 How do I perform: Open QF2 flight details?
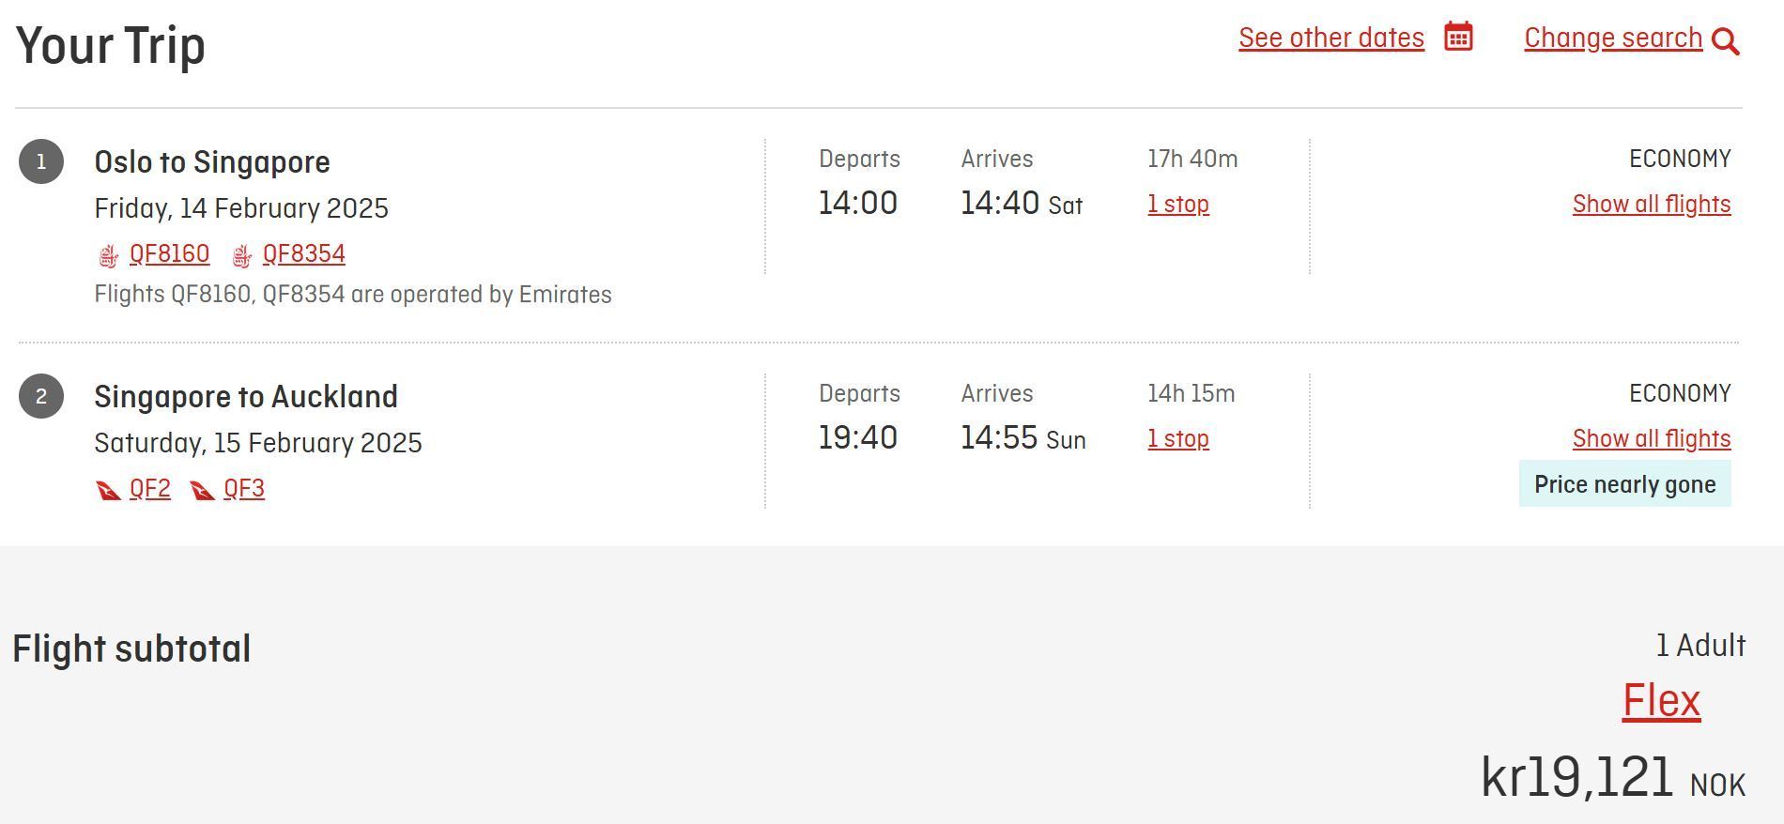150,487
